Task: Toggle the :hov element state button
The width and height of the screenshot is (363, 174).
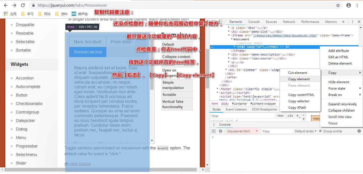Action: (x=280, y=116)
